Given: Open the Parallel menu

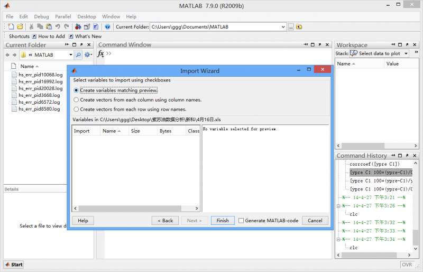Looking at the screenshot, I should click(x=63, y=16).
